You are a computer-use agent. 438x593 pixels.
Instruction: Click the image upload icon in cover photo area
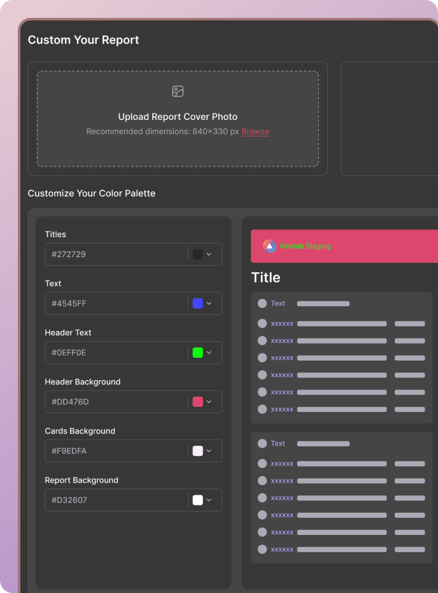click(178, 92)
